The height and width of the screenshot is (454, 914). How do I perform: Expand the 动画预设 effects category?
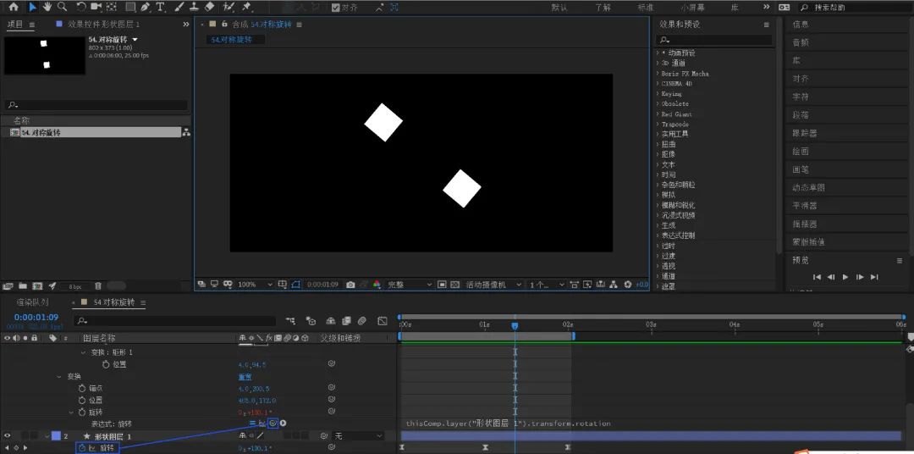click(x=658, y=53)
